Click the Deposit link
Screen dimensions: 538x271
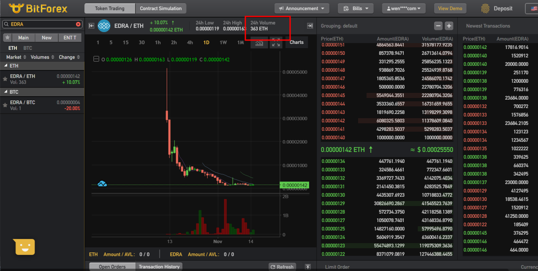(503, 8)
